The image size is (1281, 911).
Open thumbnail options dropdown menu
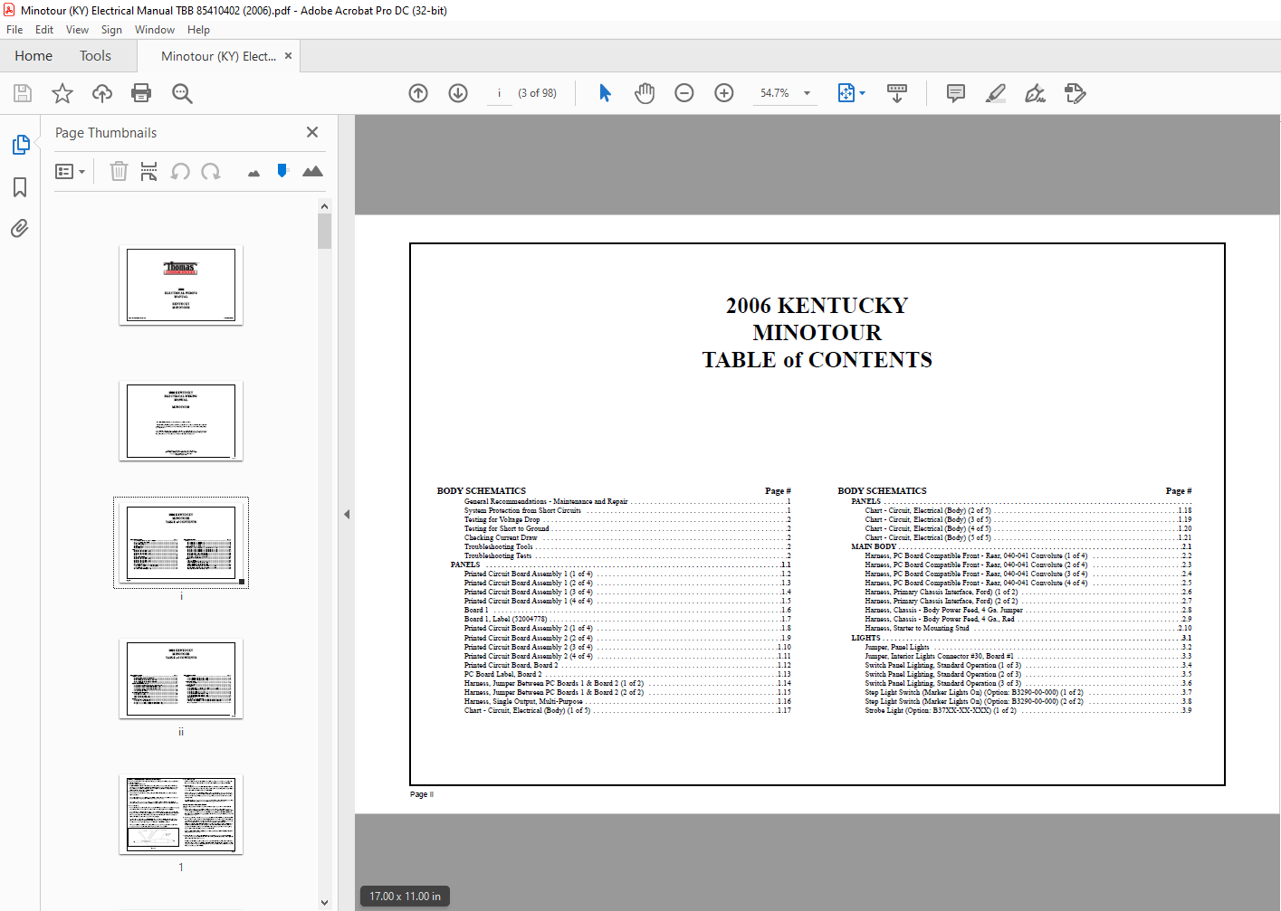pos(71,171)
